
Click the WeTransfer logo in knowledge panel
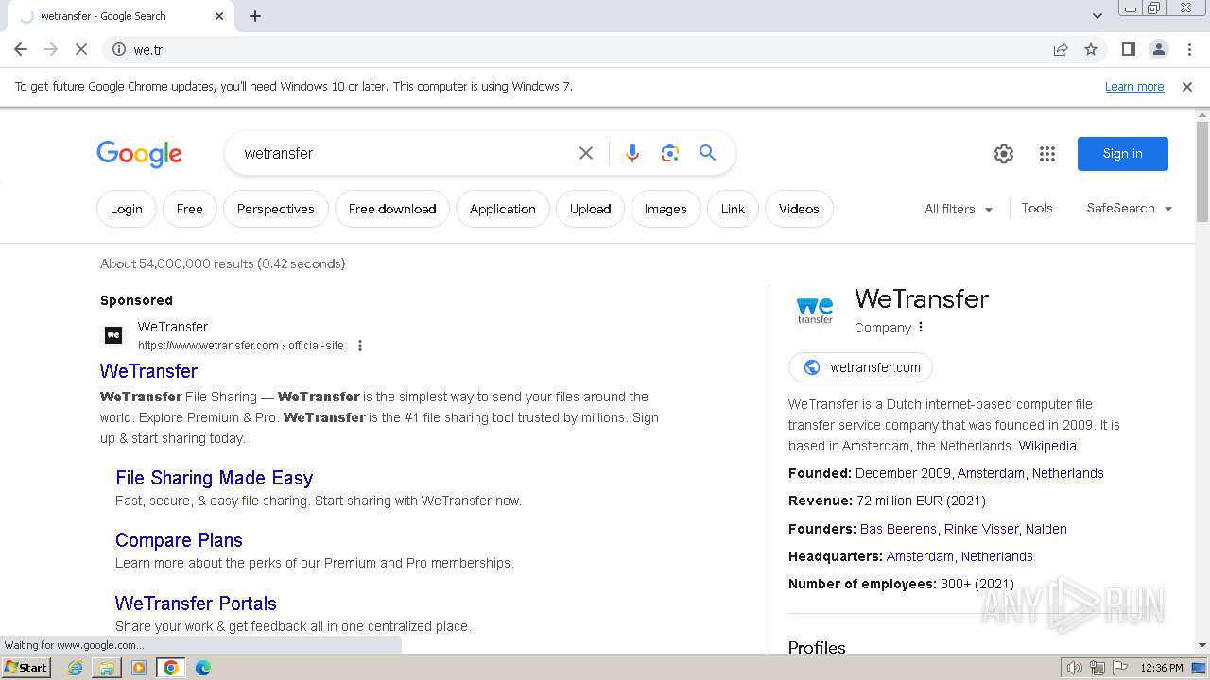[815, 310]
